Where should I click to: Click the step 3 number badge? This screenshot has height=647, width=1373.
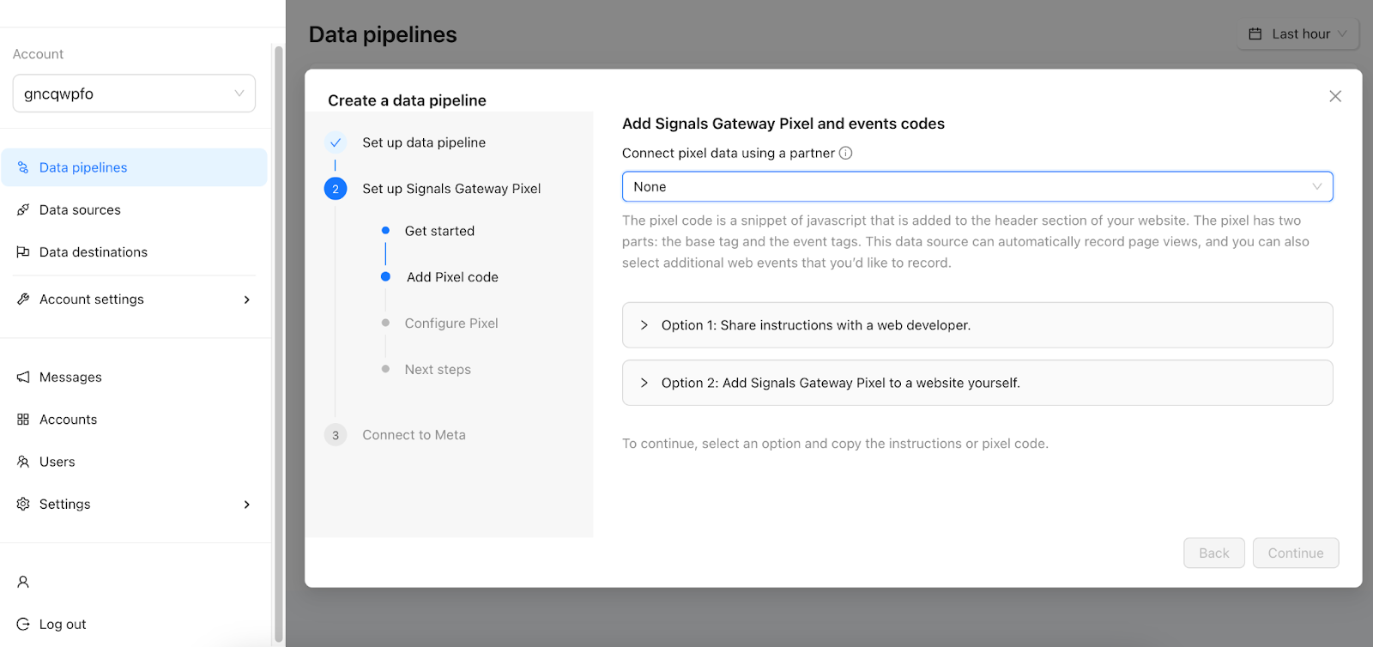coord(336,435)
